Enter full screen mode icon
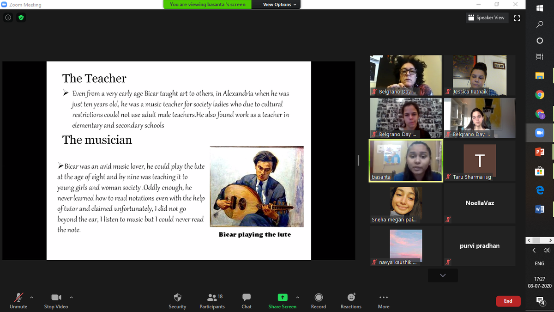554x312 pixels. click(x=517, y=18)
